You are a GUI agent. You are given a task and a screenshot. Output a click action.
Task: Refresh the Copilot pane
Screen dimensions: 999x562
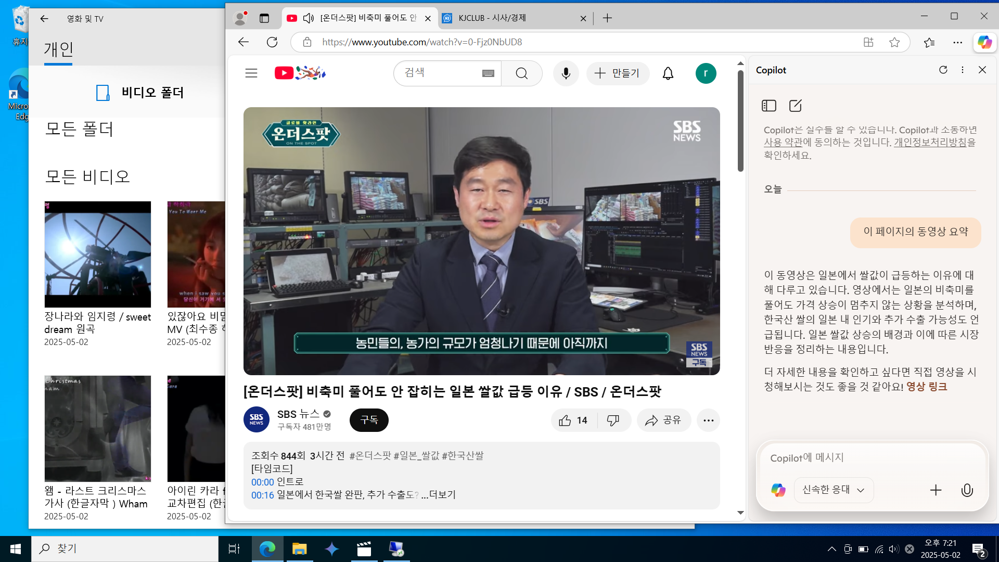pyautogui.click(x=943, y=70)
